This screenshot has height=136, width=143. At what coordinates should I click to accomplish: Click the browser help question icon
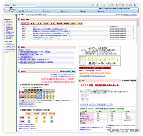click(135, 5)
